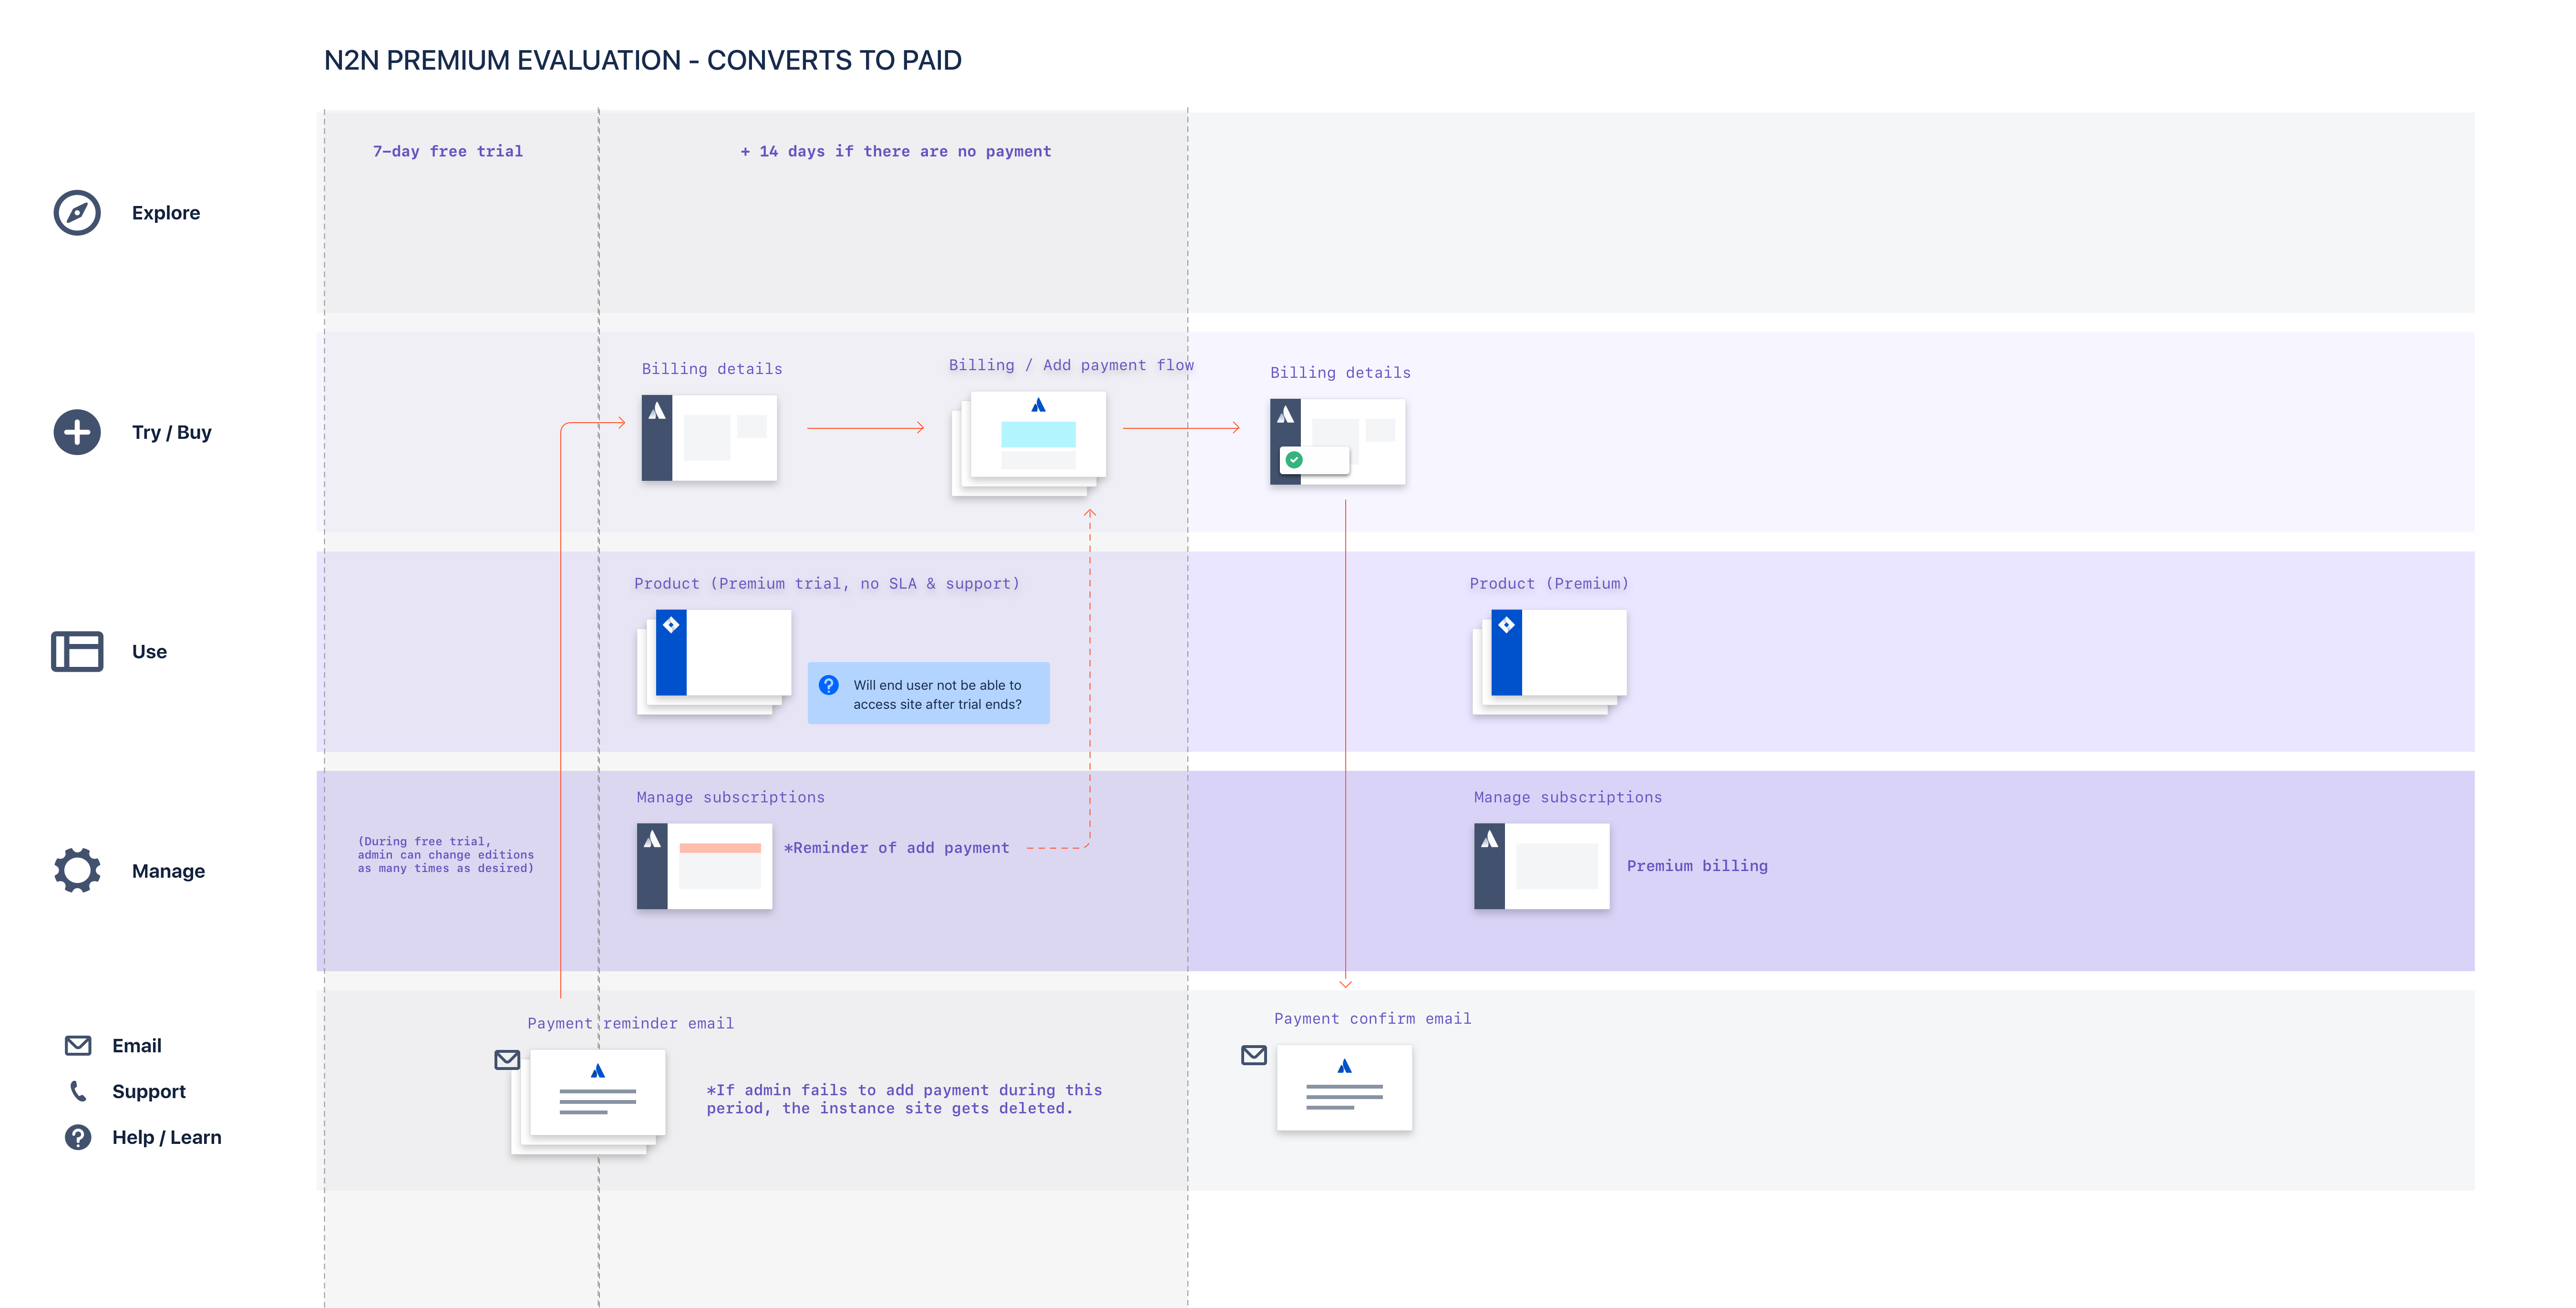2576x1308 pixels.
Task: Select the Product (Premium) thumbnail stack
Action: [1549, 661]
